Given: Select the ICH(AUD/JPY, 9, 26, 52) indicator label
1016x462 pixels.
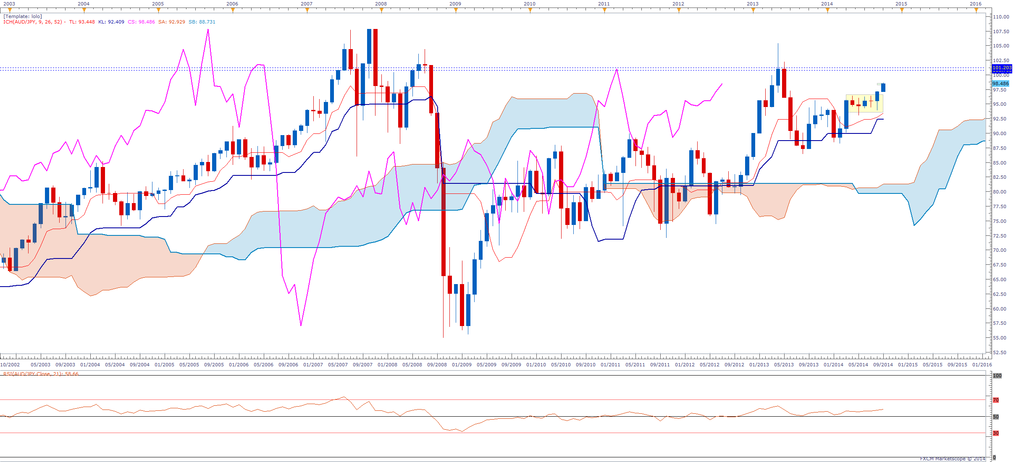Looking at the screenshot, I should click(33, 22).
